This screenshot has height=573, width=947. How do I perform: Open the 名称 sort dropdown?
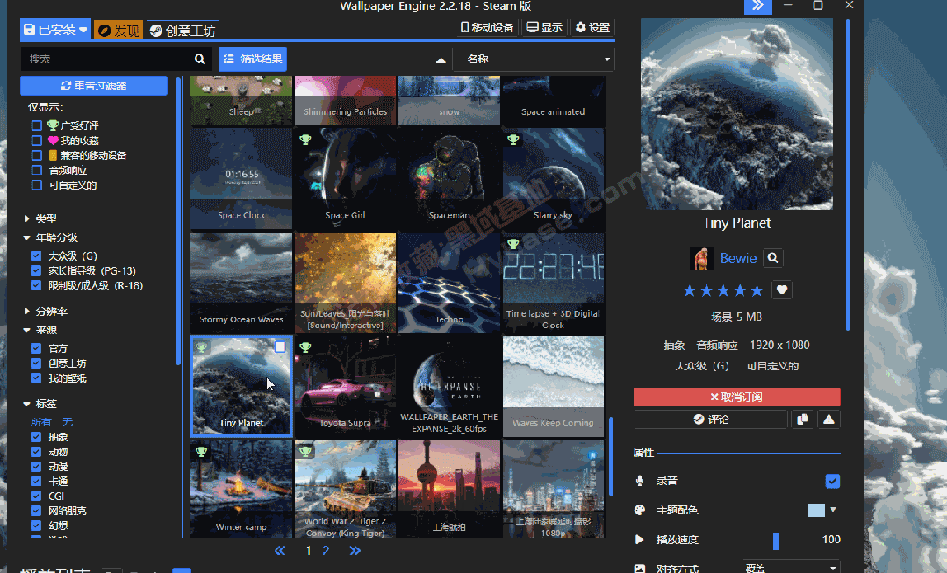point(533,59)
